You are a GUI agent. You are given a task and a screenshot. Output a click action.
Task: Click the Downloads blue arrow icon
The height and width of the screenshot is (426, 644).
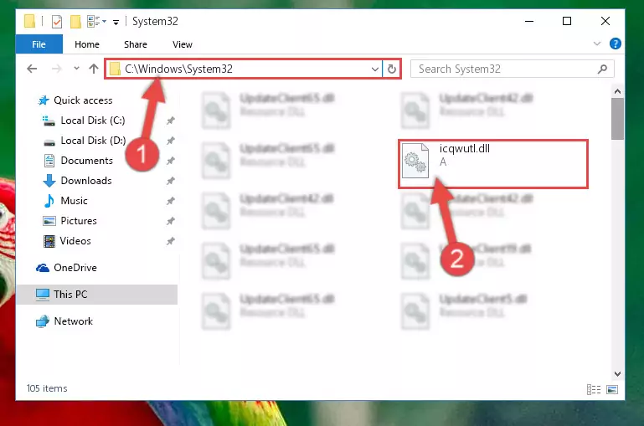click(x=49, y=181)
